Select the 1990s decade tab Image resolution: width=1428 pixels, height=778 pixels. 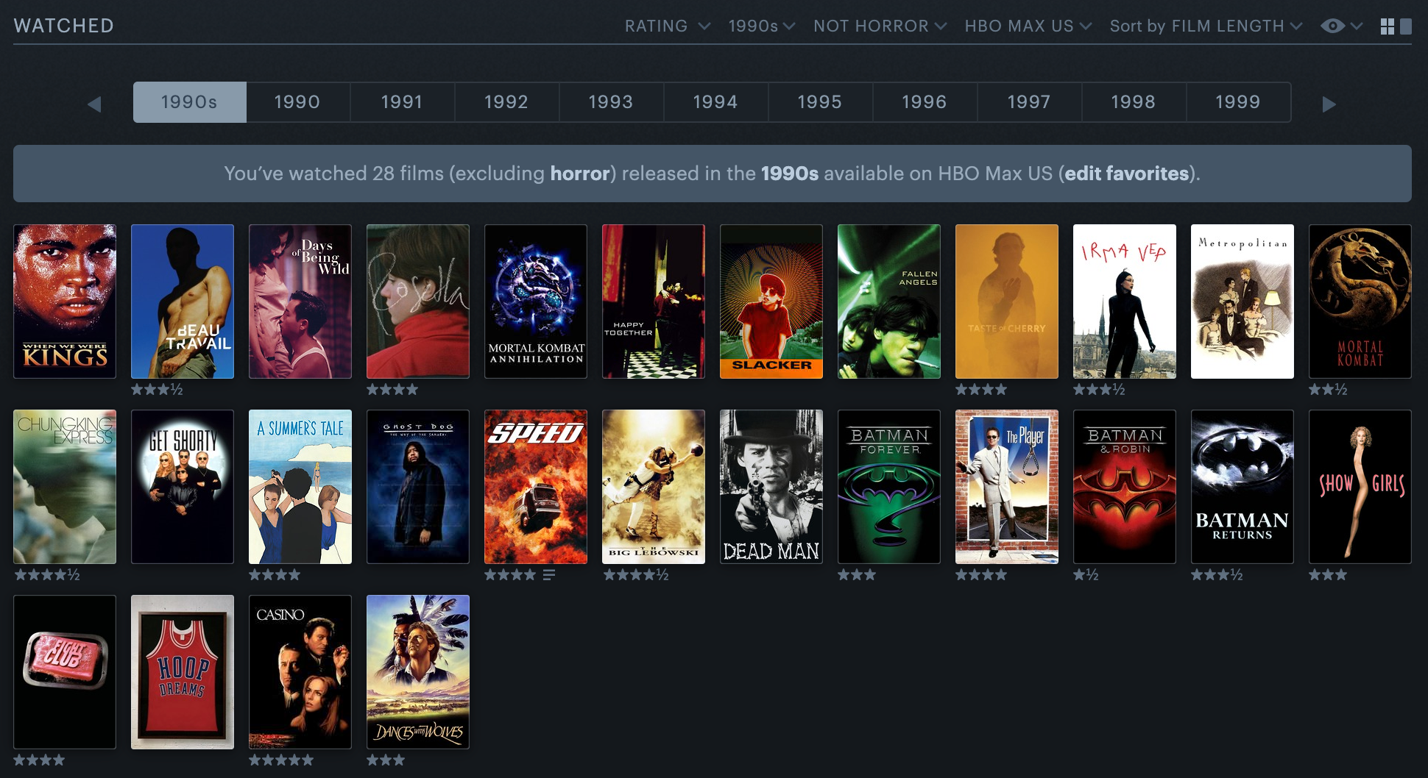click(x=189, y=102)
